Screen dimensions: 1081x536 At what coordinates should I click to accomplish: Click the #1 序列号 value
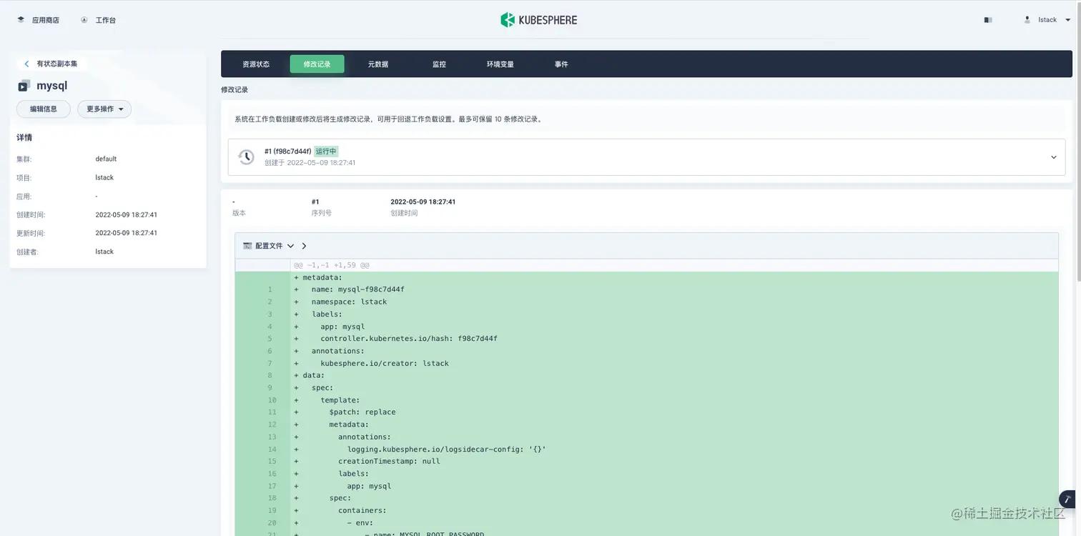coord(315,202)
